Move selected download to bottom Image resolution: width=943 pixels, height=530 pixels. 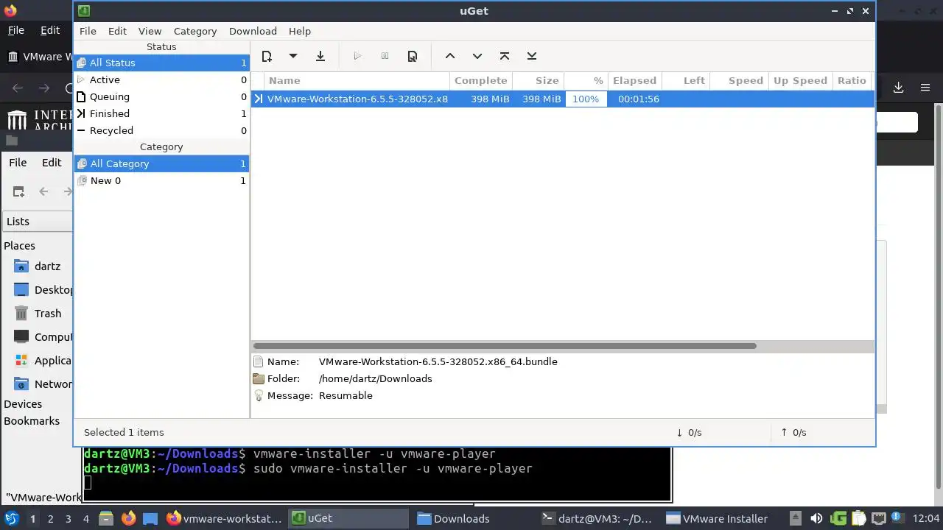(x=532, y=56)
